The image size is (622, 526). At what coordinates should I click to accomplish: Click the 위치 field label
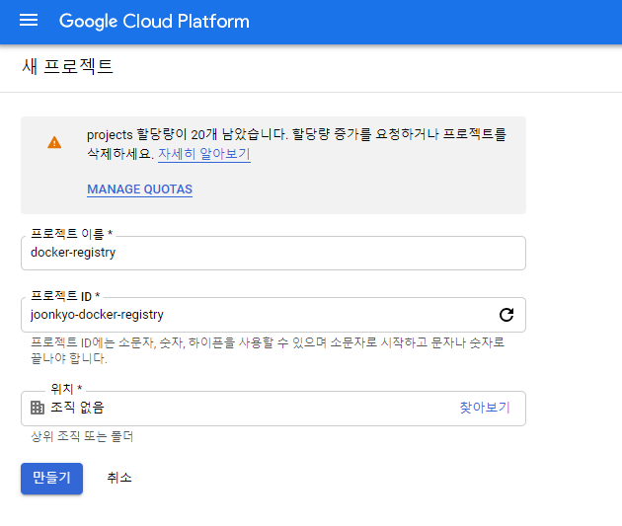click(x=66, y=389)
